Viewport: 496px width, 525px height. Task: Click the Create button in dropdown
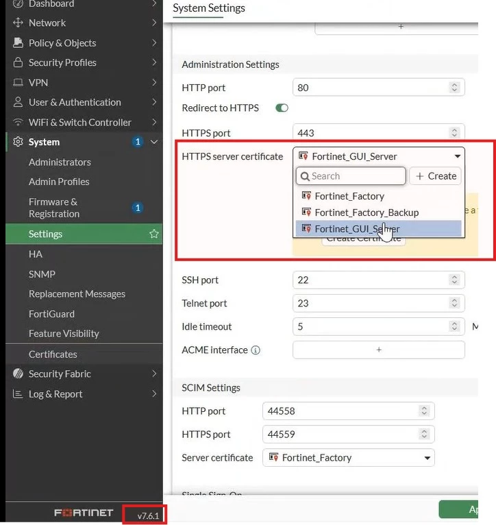pos(436,176)
